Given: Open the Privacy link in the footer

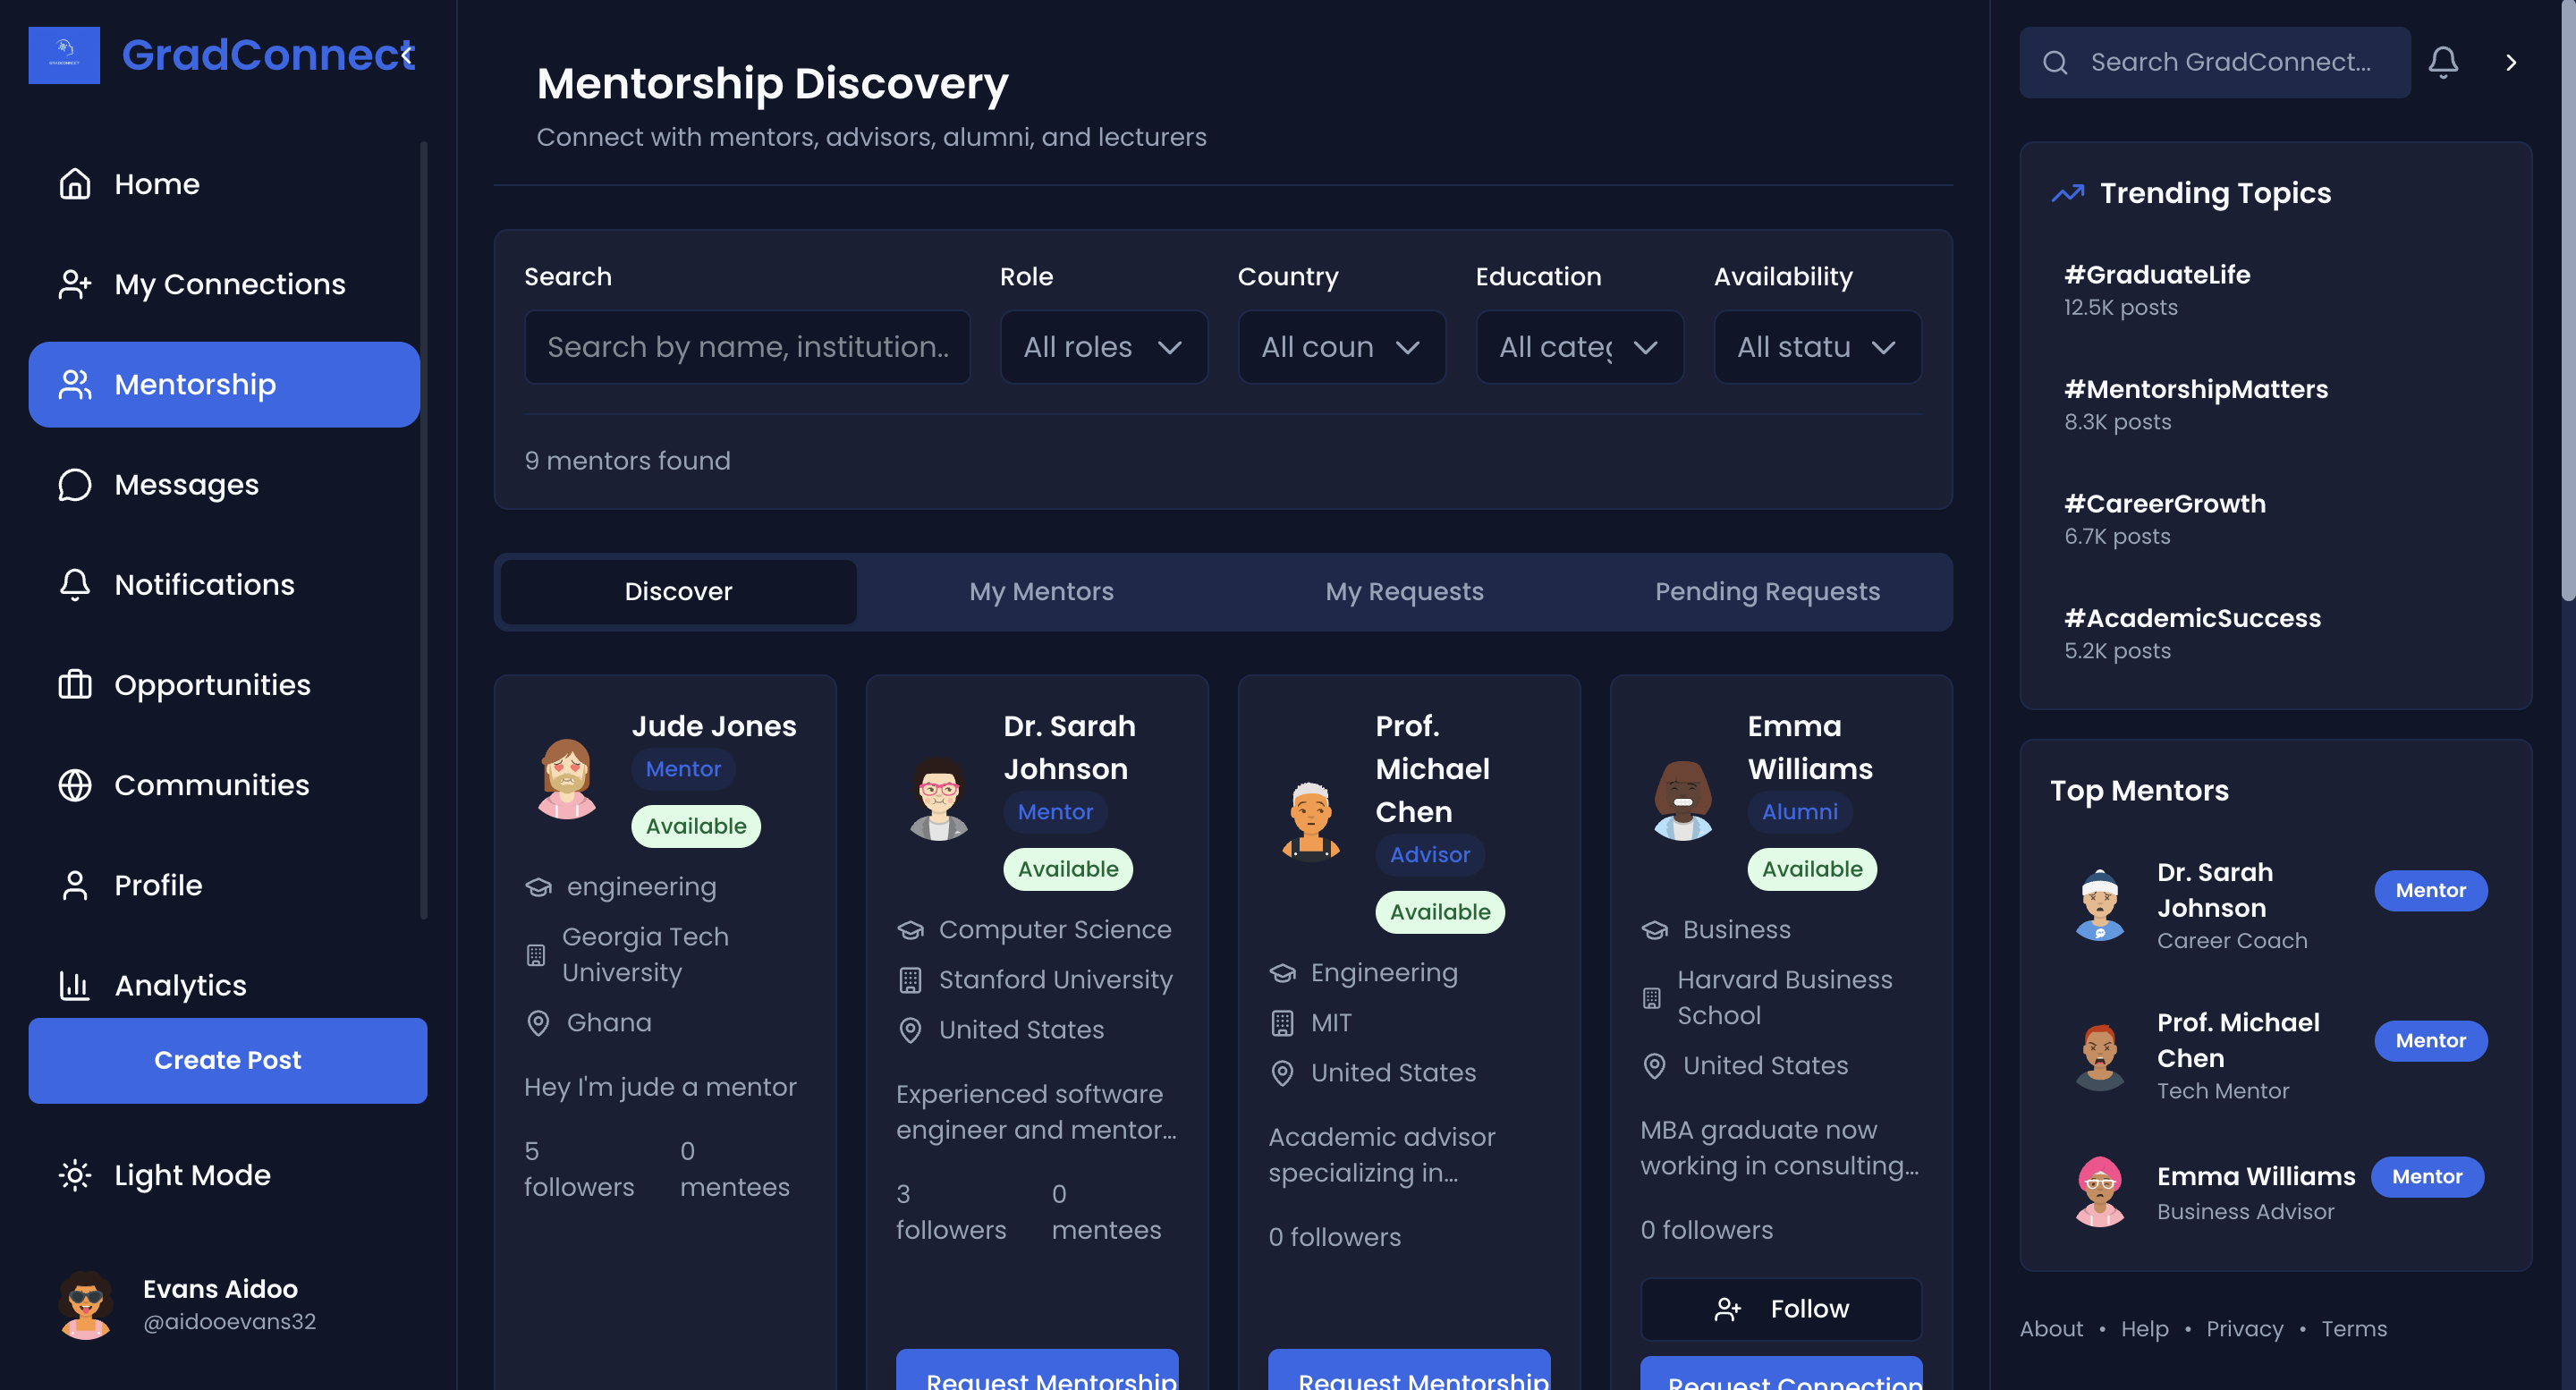Looking at the screenshot, I should (2245, 1328).
